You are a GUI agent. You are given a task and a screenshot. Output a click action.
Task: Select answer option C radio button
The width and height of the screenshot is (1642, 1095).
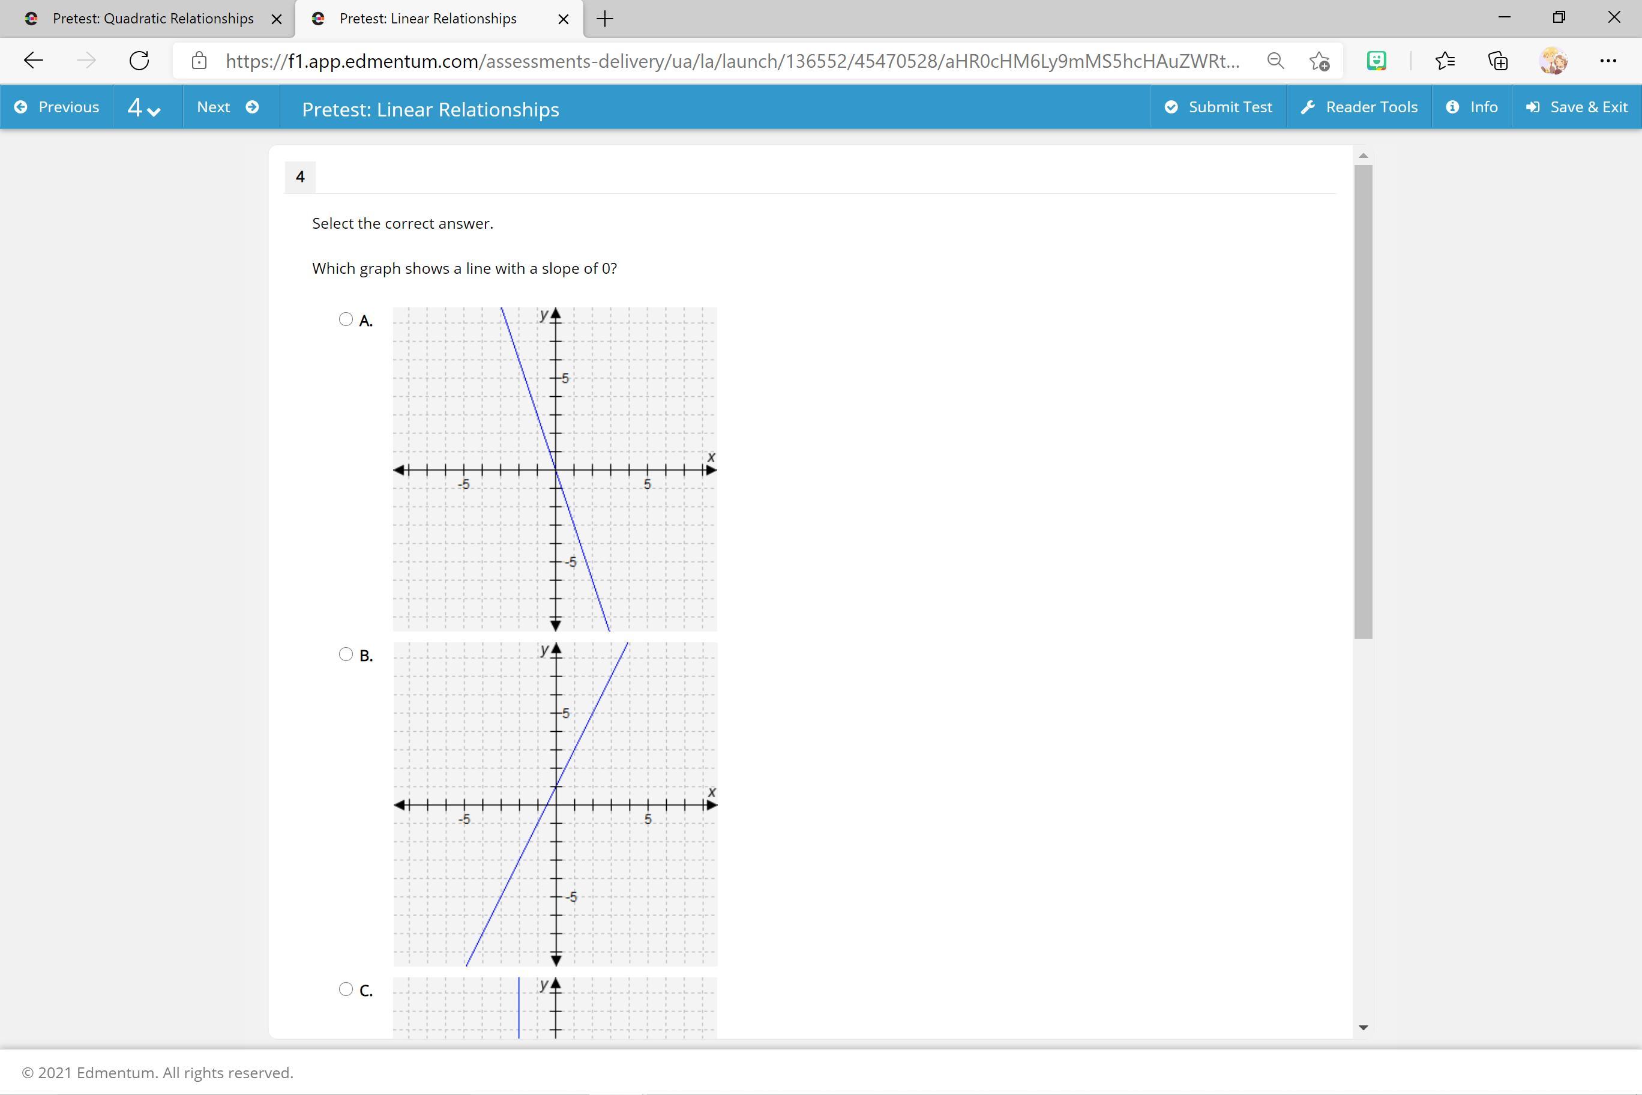[x=346, y=989]
